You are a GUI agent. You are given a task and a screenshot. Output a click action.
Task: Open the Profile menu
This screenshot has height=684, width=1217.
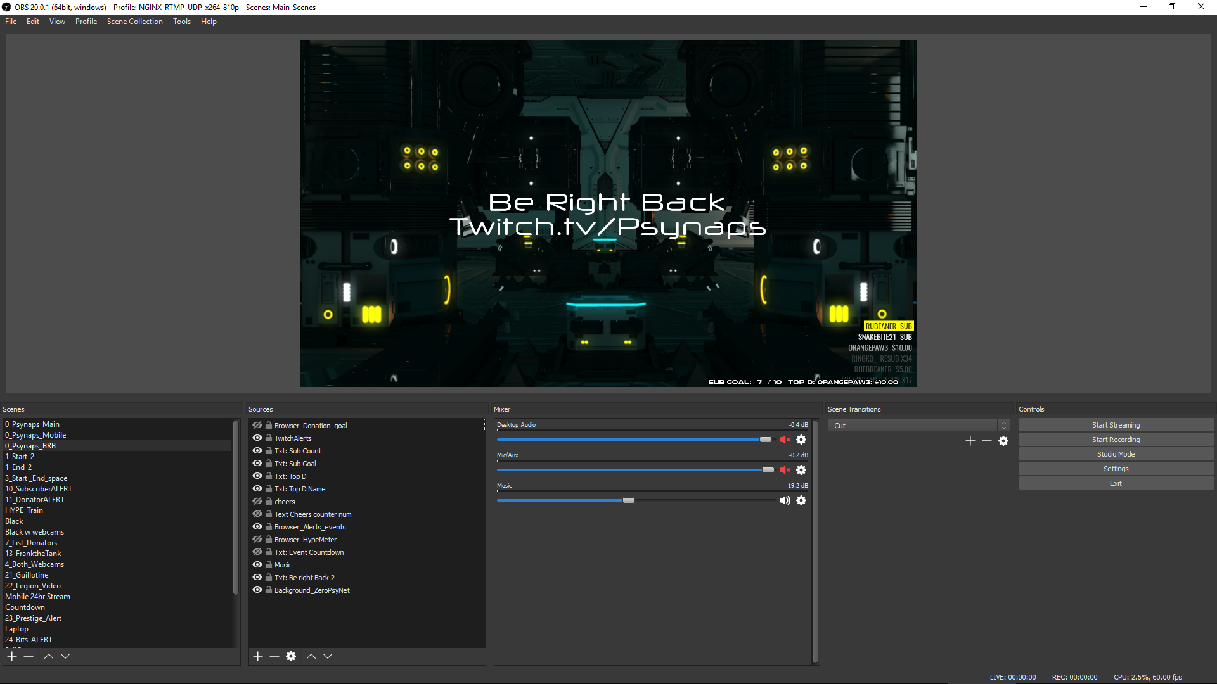point(86,22)
